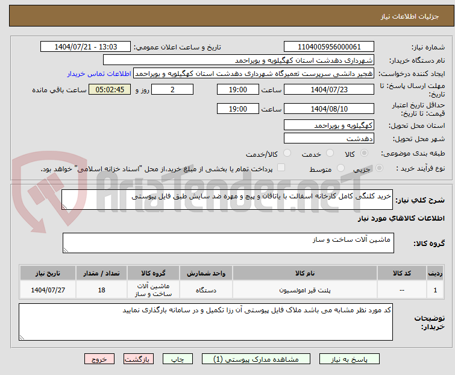Click the ماشین آلات ساخت و ساز table cell

pos(153,290)
